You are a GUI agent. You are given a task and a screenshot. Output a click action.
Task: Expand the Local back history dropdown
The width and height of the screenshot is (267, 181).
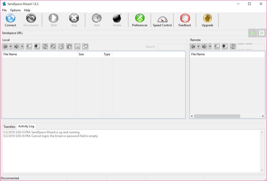pyautogui.click(x=10, y=47)
